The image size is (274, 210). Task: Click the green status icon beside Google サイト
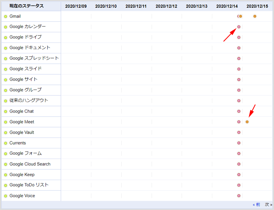point(5,80)
